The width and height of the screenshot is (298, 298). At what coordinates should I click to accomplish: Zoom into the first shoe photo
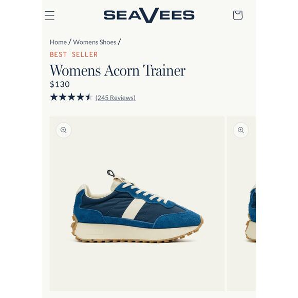64,130
